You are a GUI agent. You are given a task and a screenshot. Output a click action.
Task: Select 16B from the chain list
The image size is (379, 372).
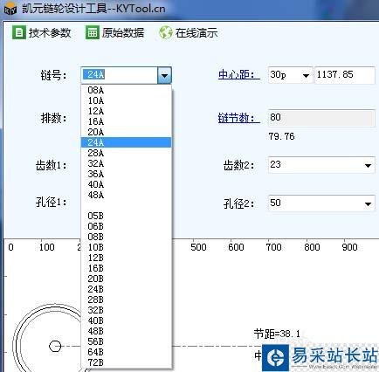point(126,268)
